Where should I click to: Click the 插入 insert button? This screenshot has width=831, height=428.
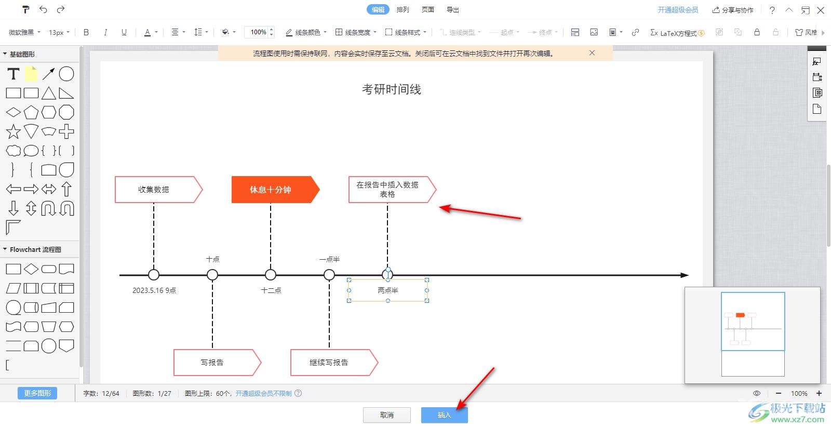[x=445, y=415]
